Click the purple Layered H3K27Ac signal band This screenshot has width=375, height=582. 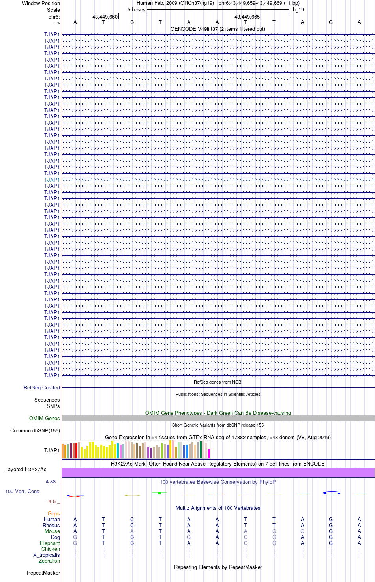[218, 472]
